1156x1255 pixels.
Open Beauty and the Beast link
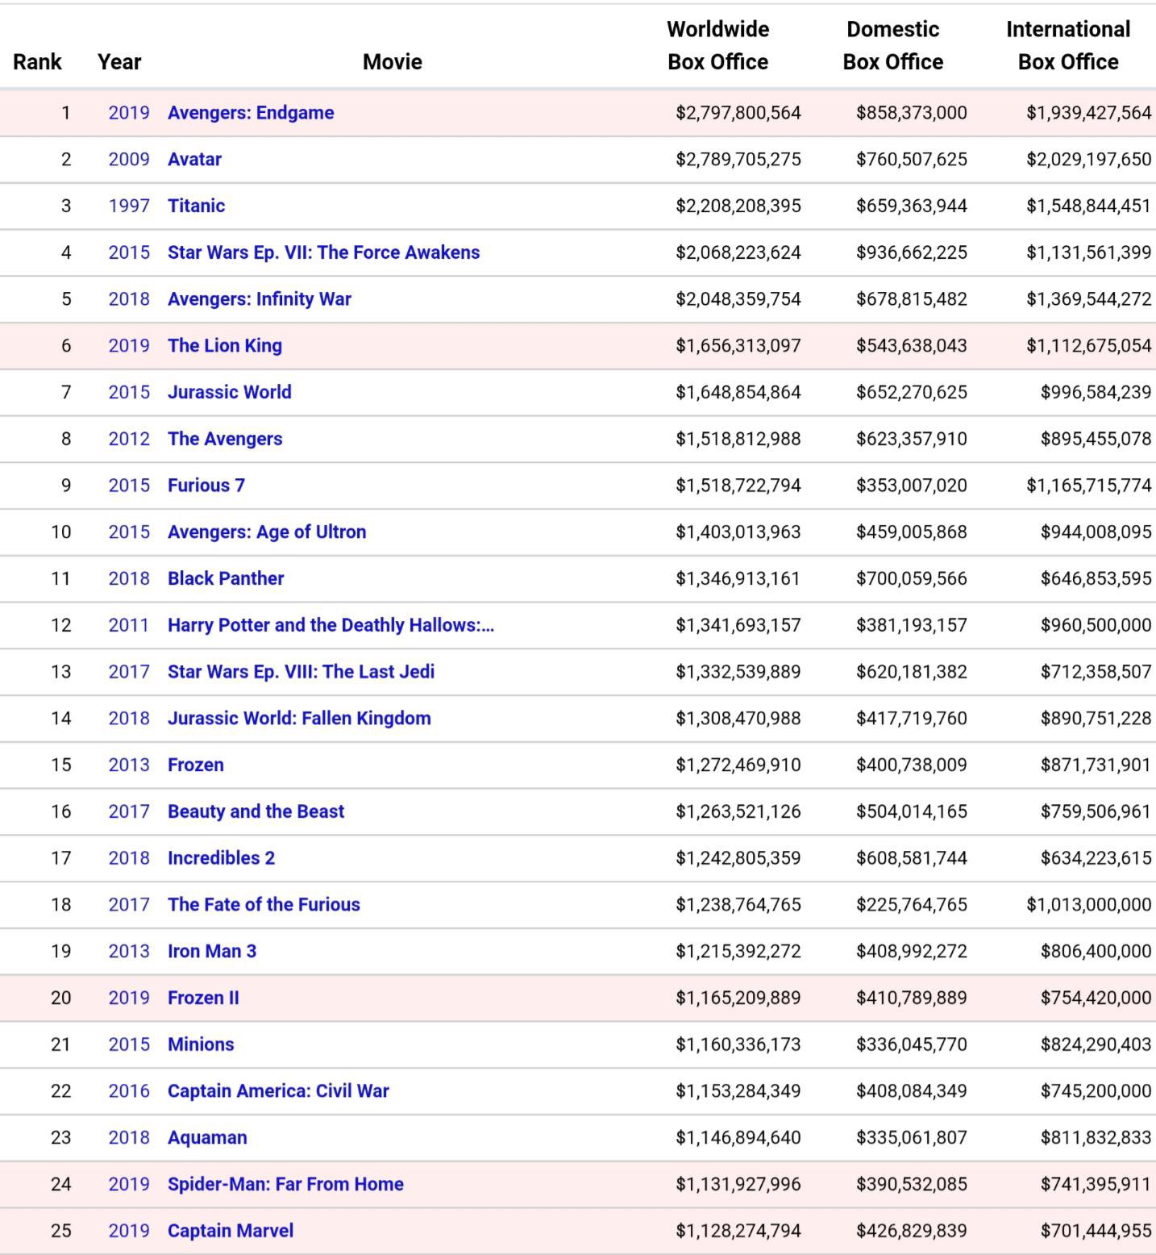pyautogui.click(x=256, y=811)
